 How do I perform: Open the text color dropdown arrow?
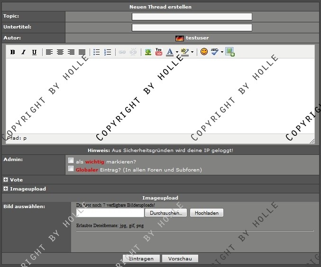coord(177,52)
